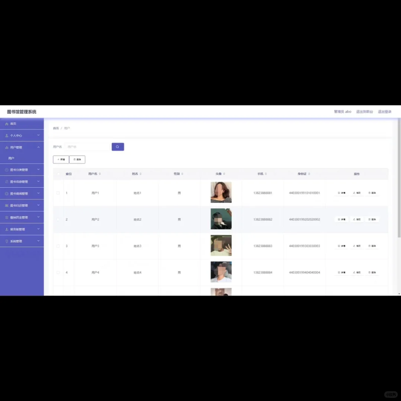Click the 新增 add button with plus icon
Screen dimensions: 401x401
(x=61, y=160)
